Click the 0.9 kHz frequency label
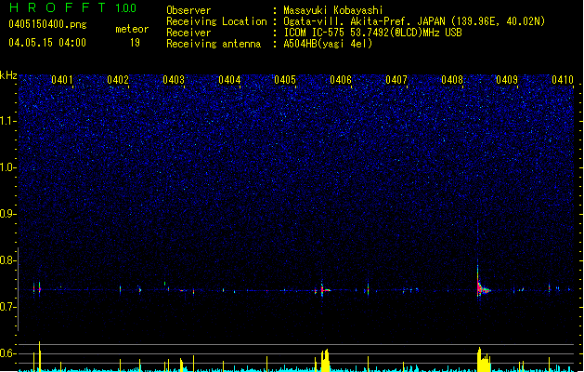Image resolution: width=584 pixels, height=372 pixels. click(x=7, y=214)
